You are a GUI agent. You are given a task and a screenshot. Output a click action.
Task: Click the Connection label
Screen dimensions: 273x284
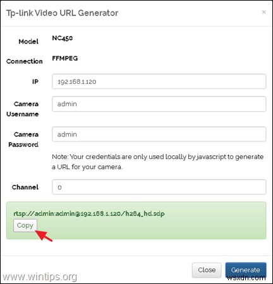25,61
